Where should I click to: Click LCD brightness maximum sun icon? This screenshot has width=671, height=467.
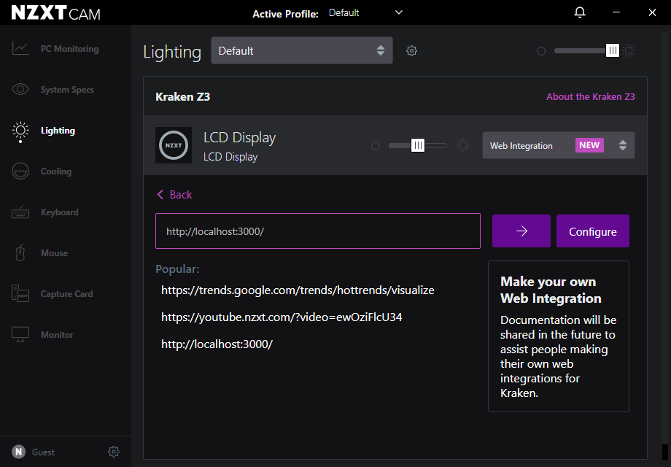463,145
